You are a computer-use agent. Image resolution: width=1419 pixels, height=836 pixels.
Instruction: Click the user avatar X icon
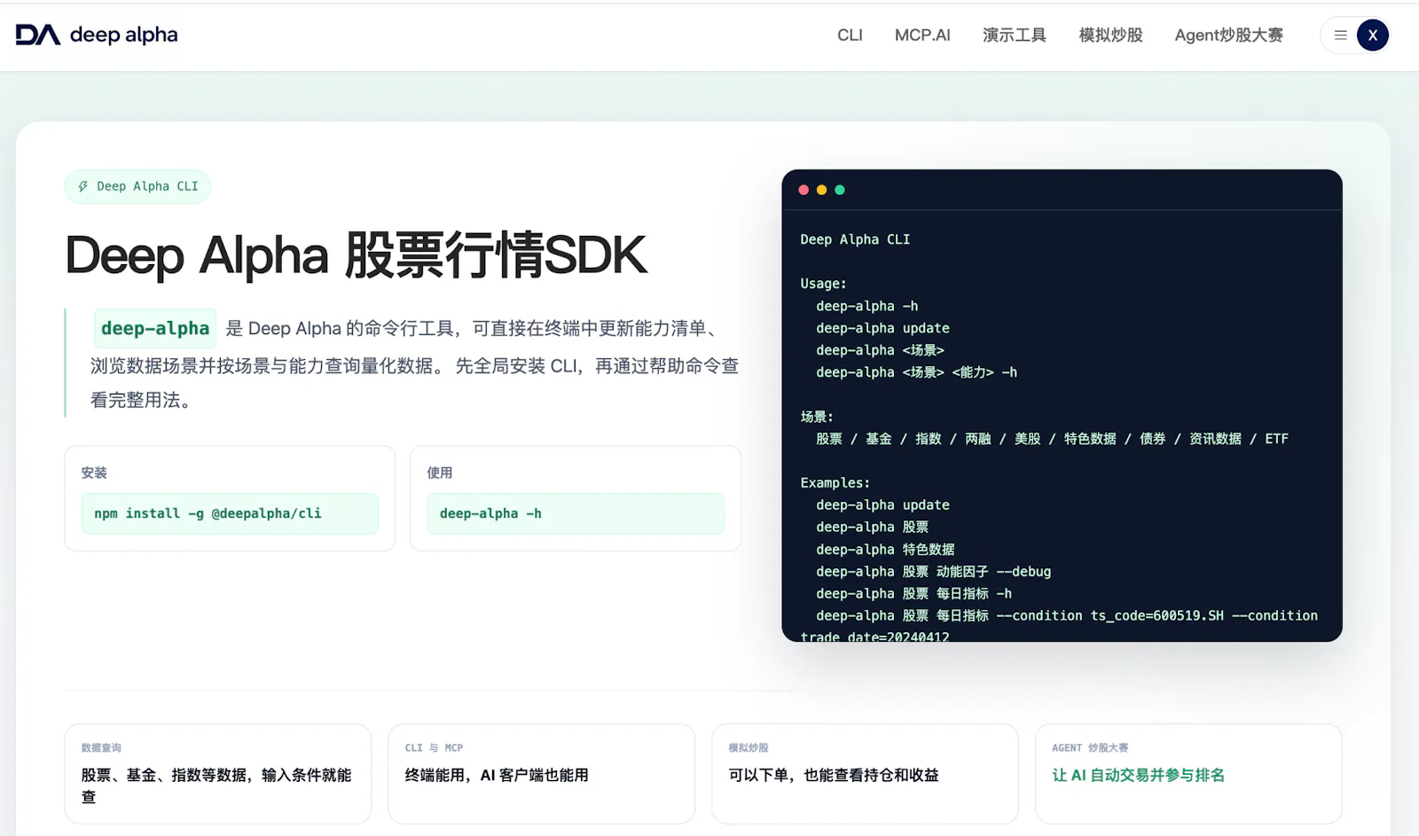[1372, 35]
